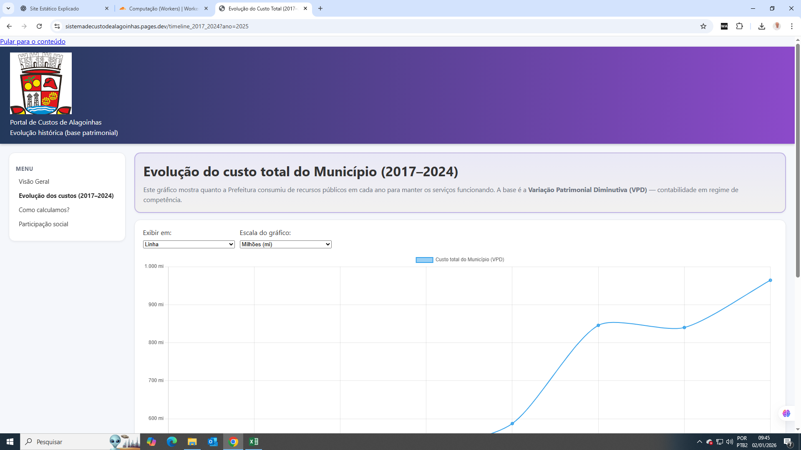Click the translate (WA) icon in toolbar
This screenshot has height=450, width=801.
(x=724, y=26)
